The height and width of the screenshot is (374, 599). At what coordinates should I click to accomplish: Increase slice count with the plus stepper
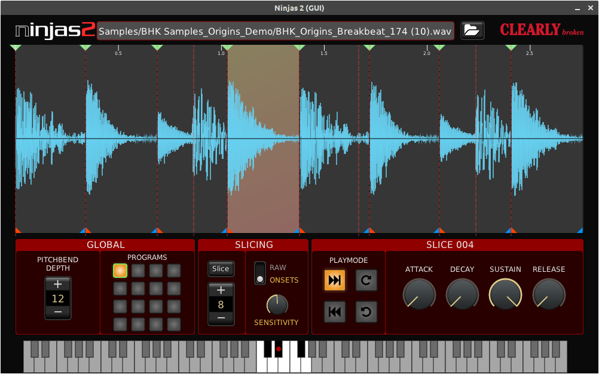[221, 289]
